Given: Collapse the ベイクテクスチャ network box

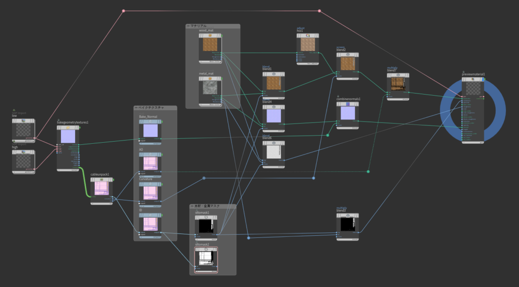Looking at the screenshot, I should click(136, 108).
